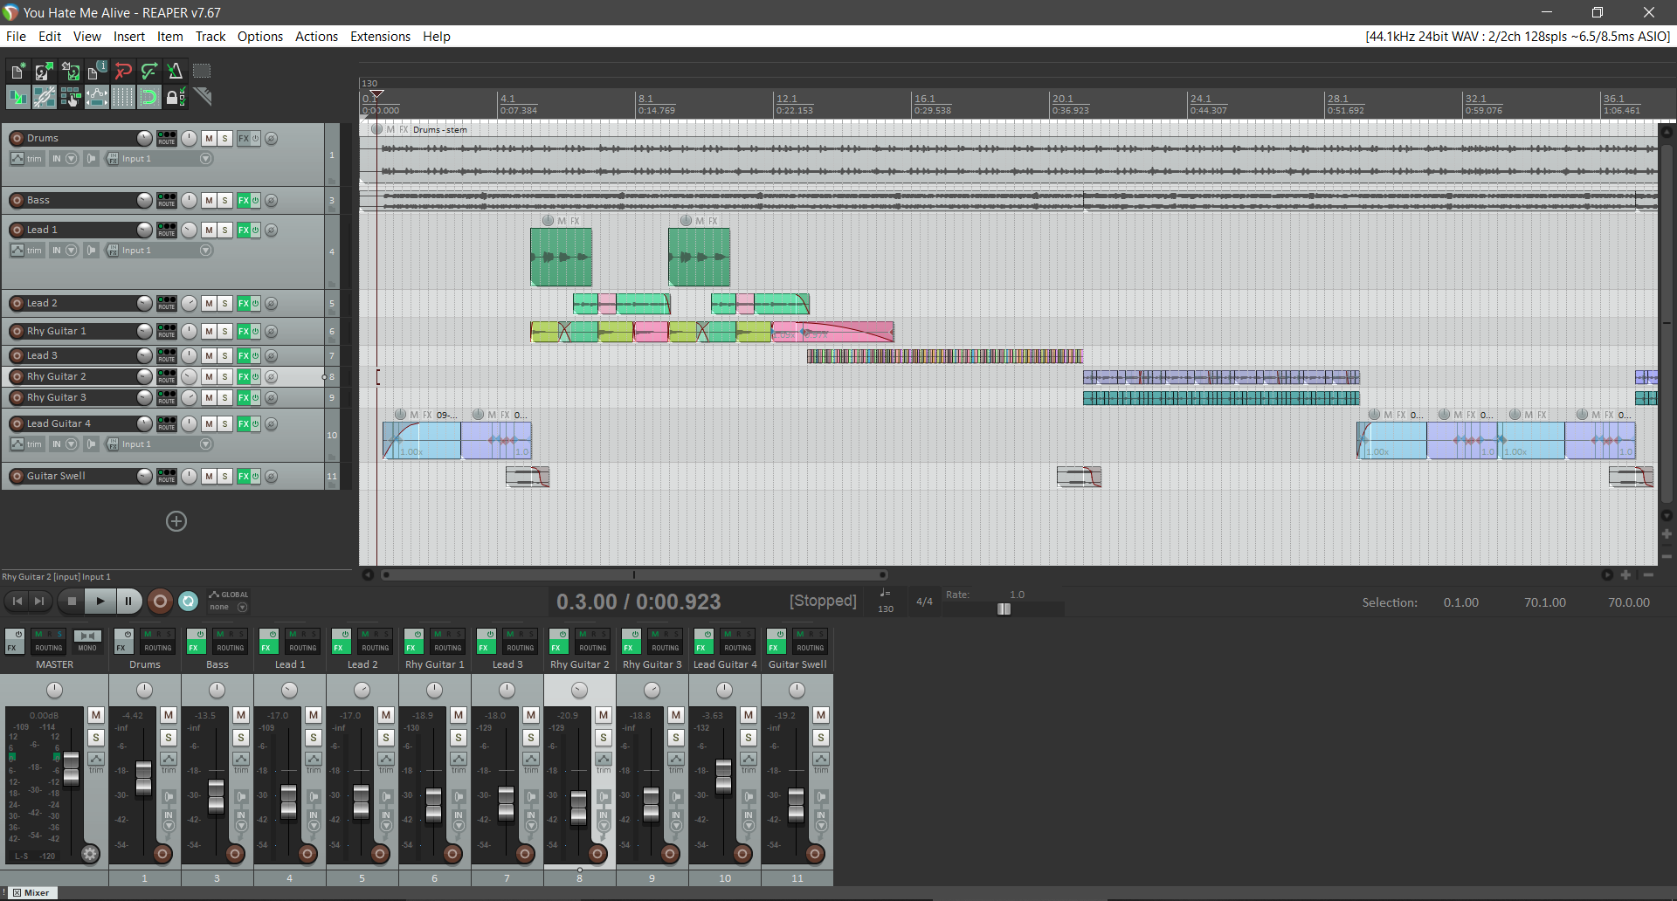The width and height of the screenshot is (1677, 901).
Task: Select the Mixer tab at the bottom
Action: [31, 892]
